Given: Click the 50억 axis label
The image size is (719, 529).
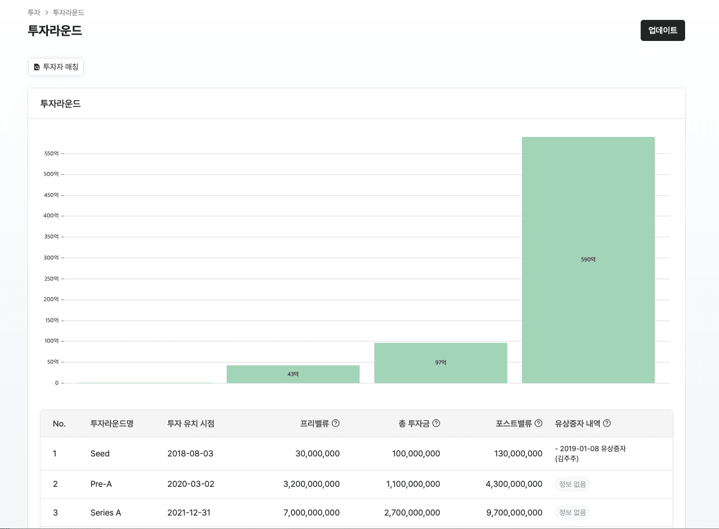Looking at the screenshot, I should coord(53,362).
